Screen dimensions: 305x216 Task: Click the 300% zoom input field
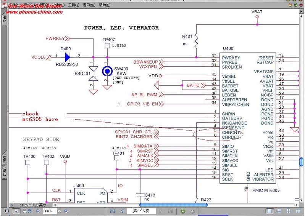click(50, 211)
